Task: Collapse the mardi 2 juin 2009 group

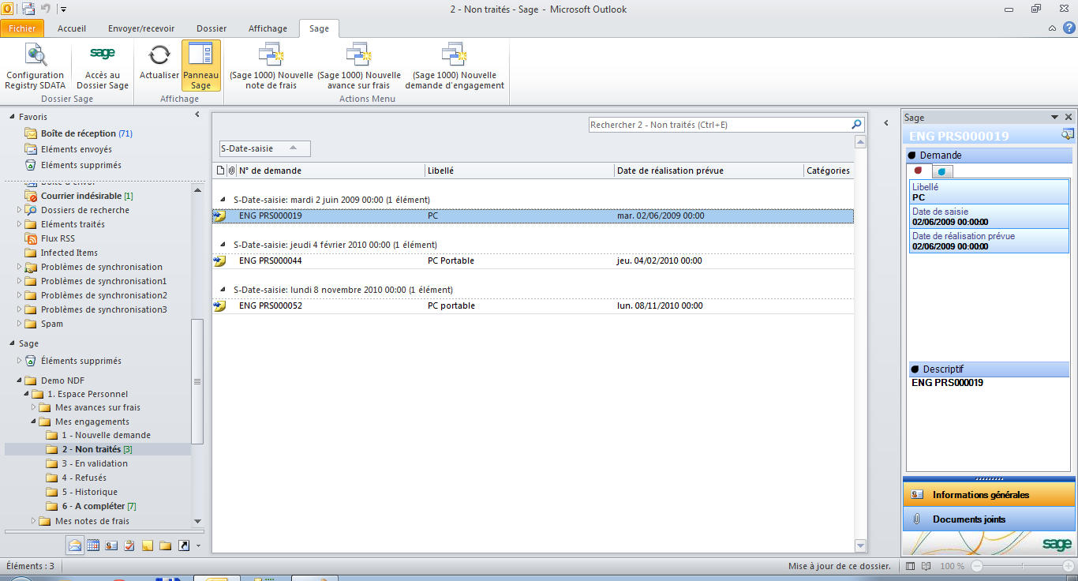Action: [x=222, y=200]
